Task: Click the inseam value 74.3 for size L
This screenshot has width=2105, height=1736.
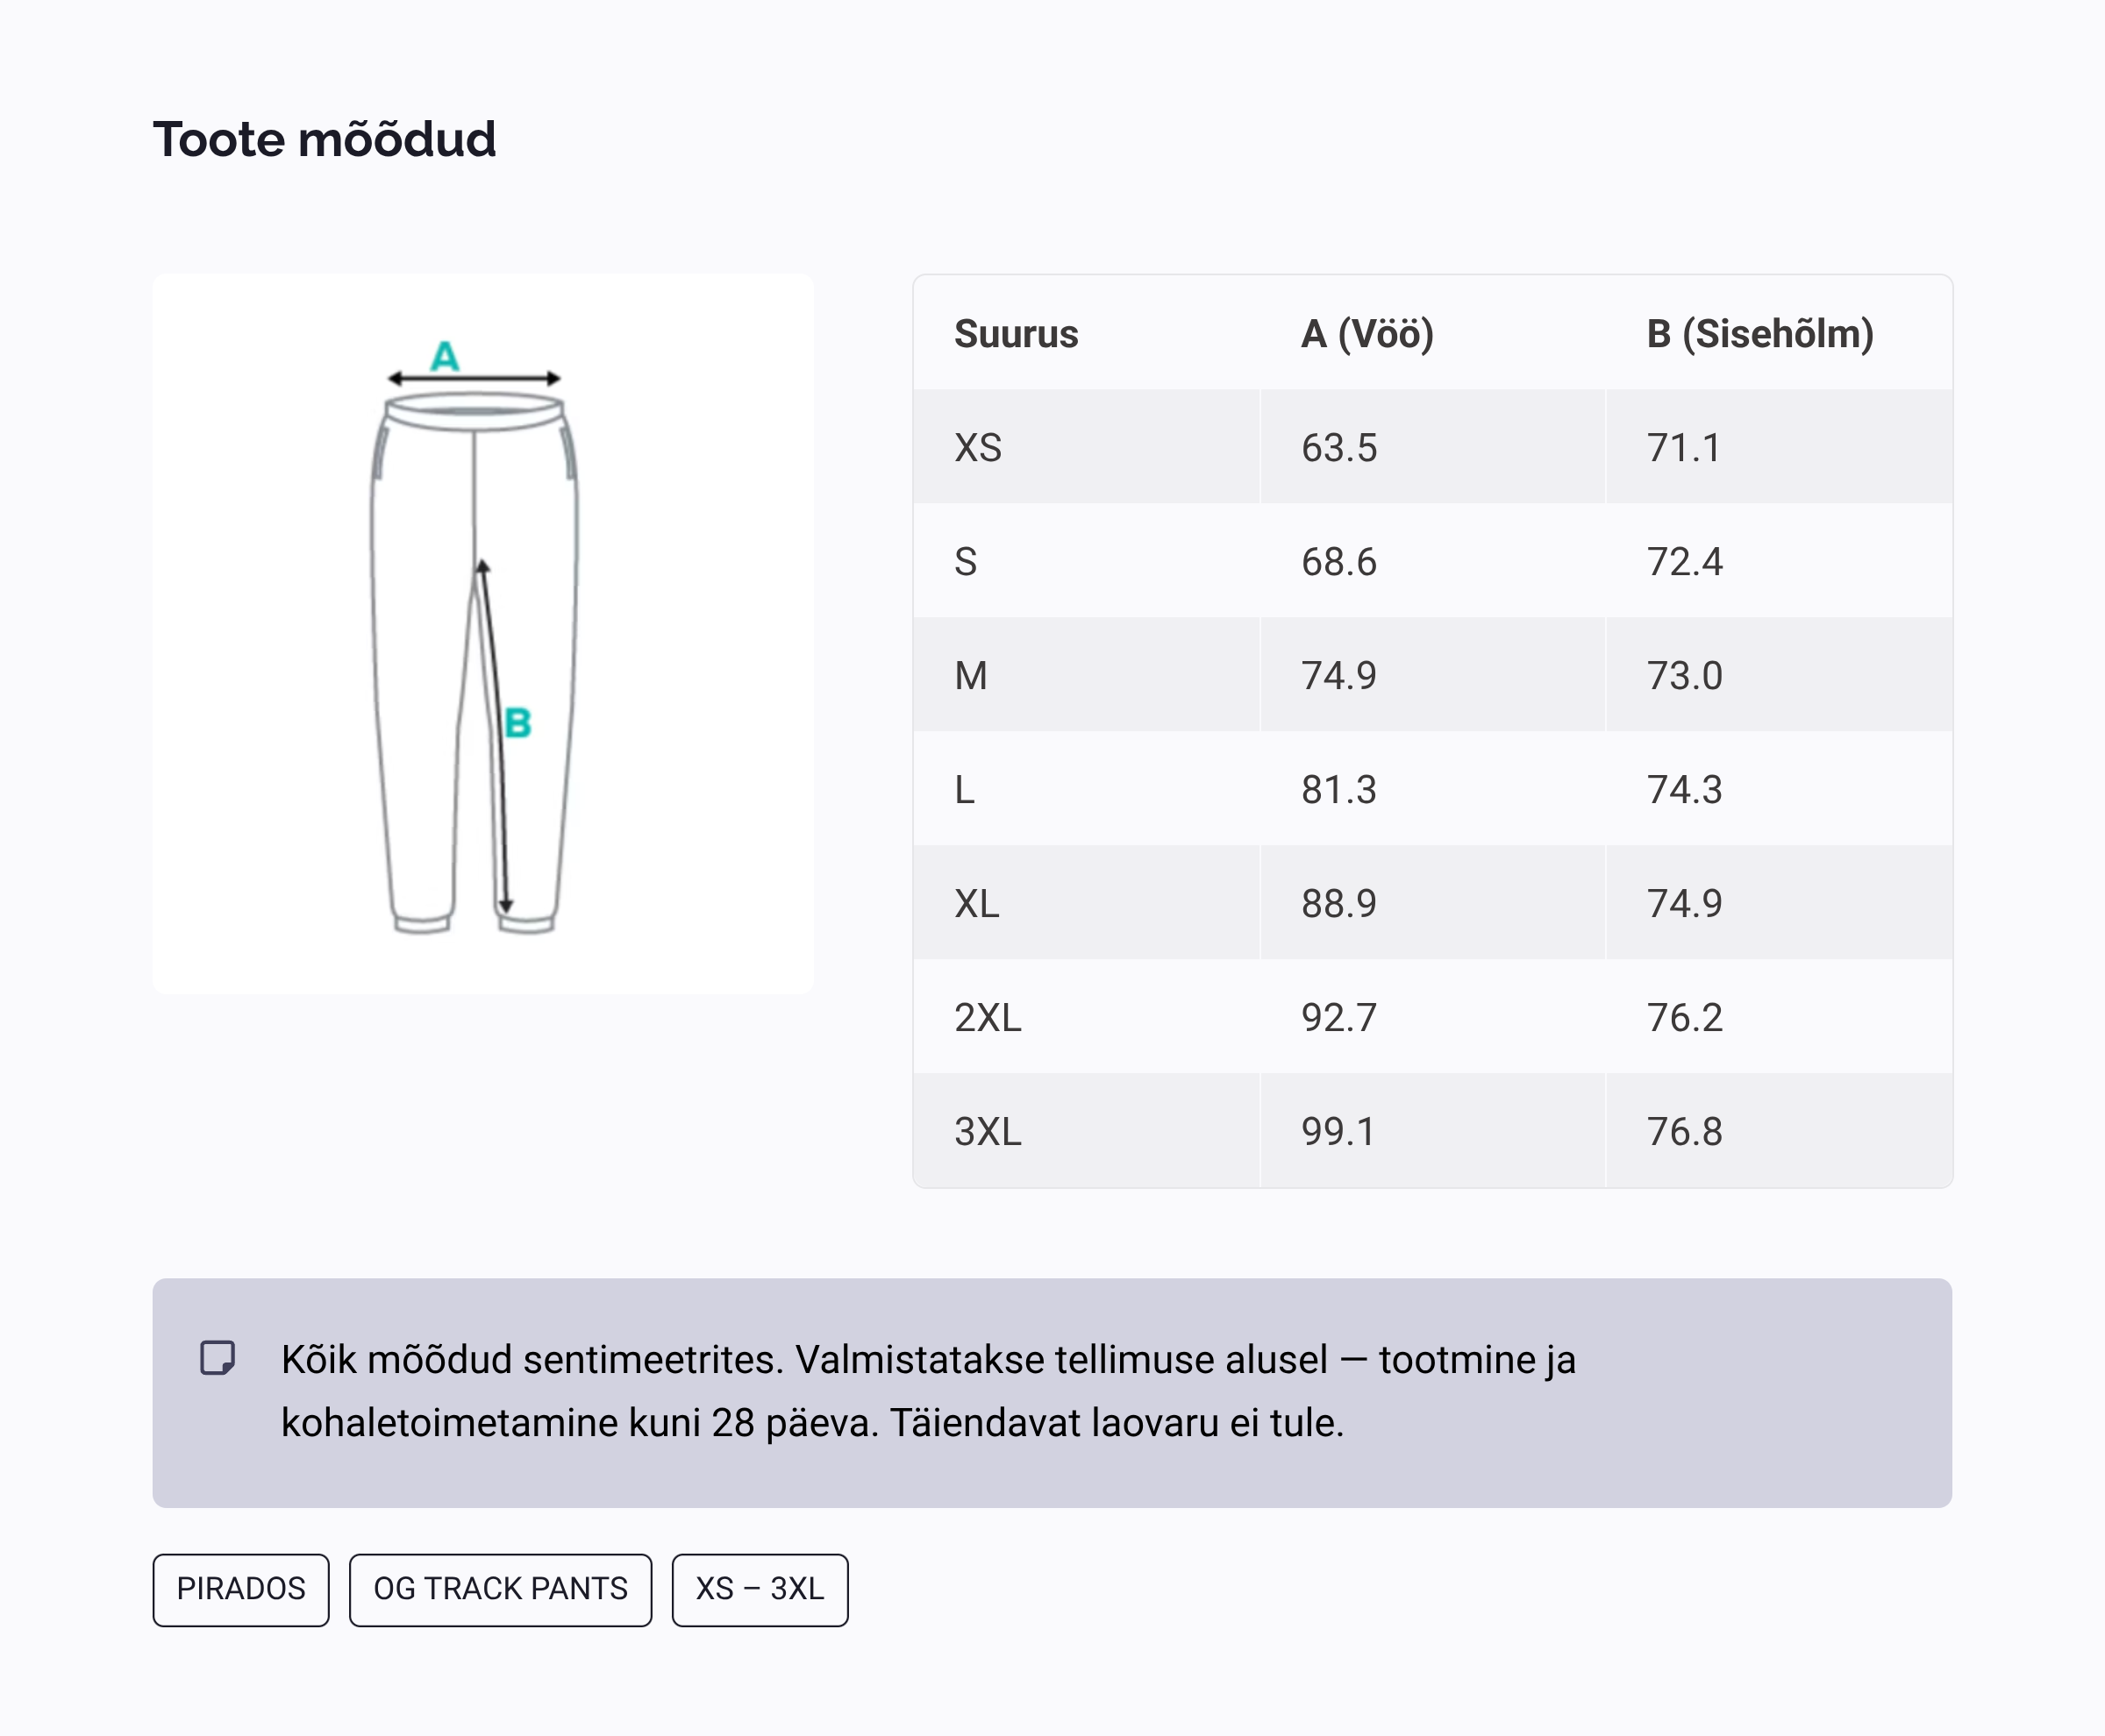Action: coord(1685,789)
